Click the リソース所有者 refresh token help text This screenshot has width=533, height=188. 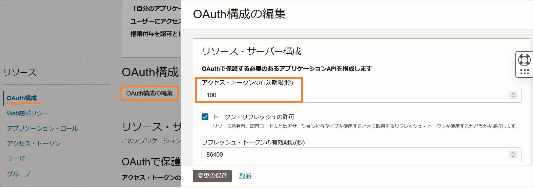coord(366,126)
